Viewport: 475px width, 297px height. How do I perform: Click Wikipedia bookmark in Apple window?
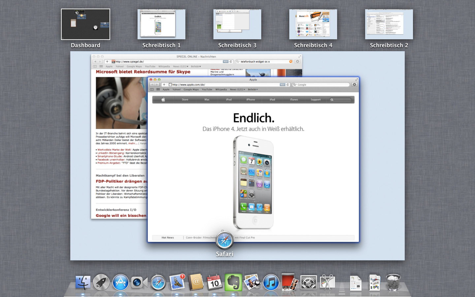pyautogui.click(x=221, y=89)
